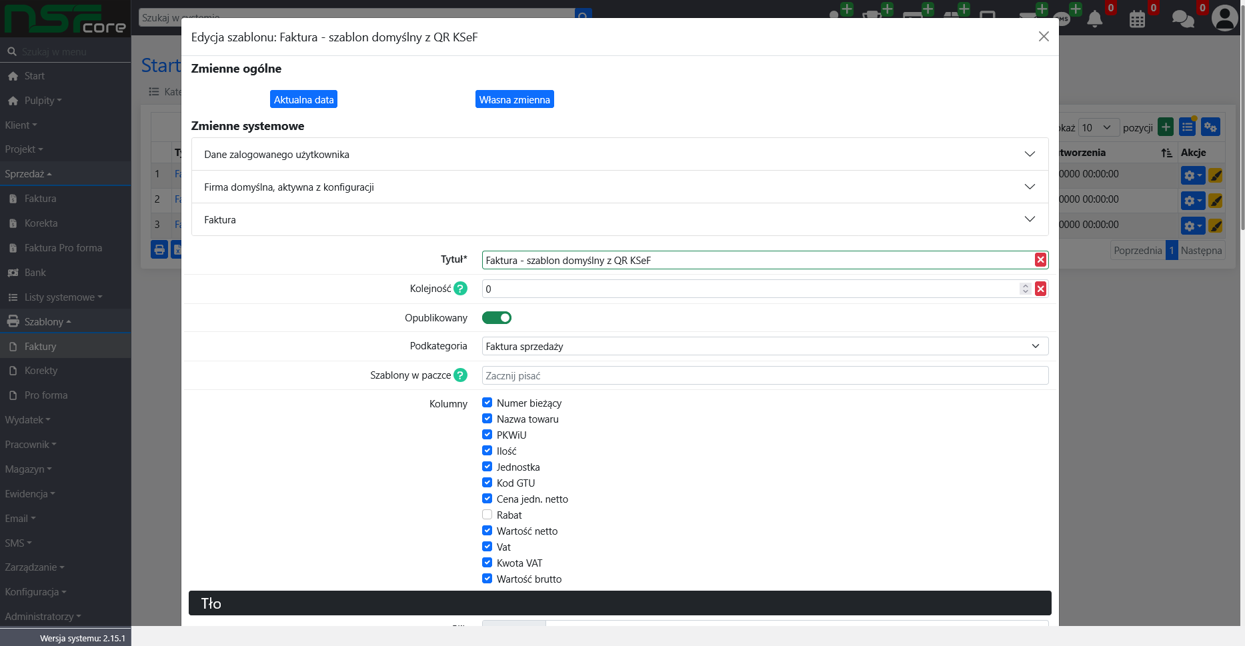Open the Podkategoria dropdown

[x=765, y=346]
